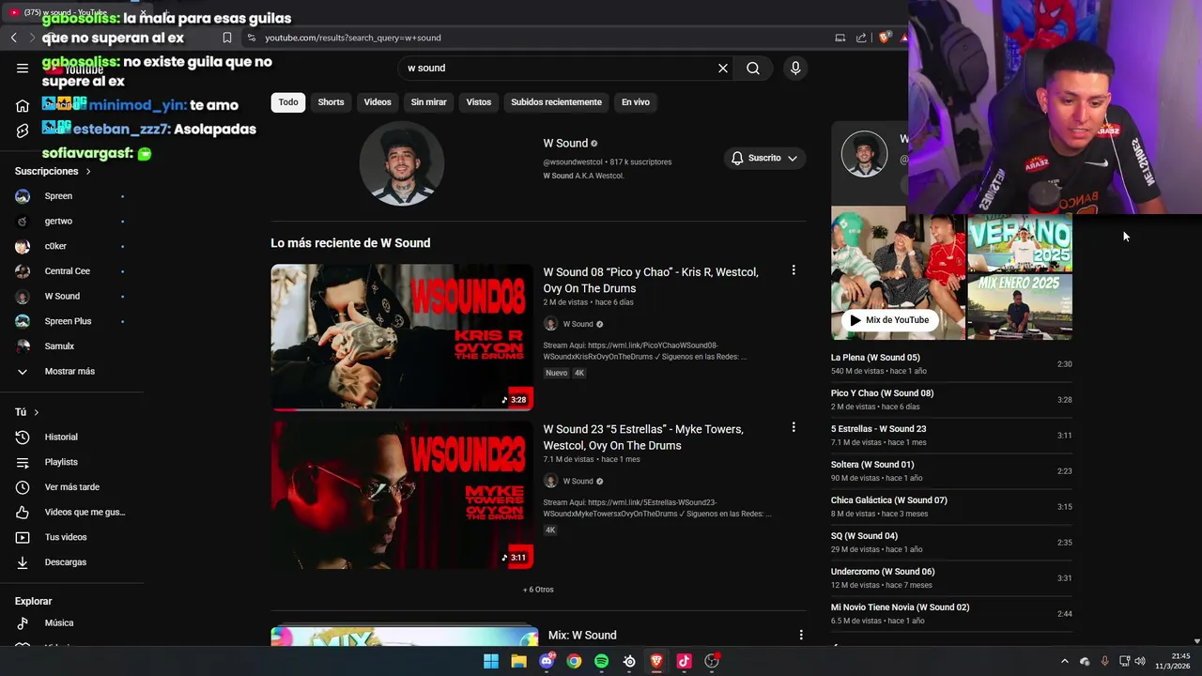This screenshot has width=1202, height=676.
Task: Open W Sound 23 5 Estrellas title
Action: [x=643, y=437]
